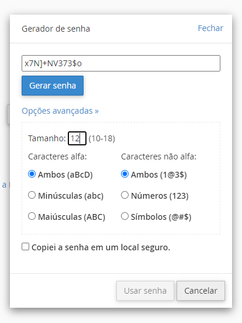The width and height of the screenshot is (242, 323).
Task: Click the Tamanho label text
Action: click(x=47, y=138)
